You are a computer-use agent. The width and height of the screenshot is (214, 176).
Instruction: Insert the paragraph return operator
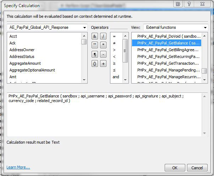[x=95, y=54]
